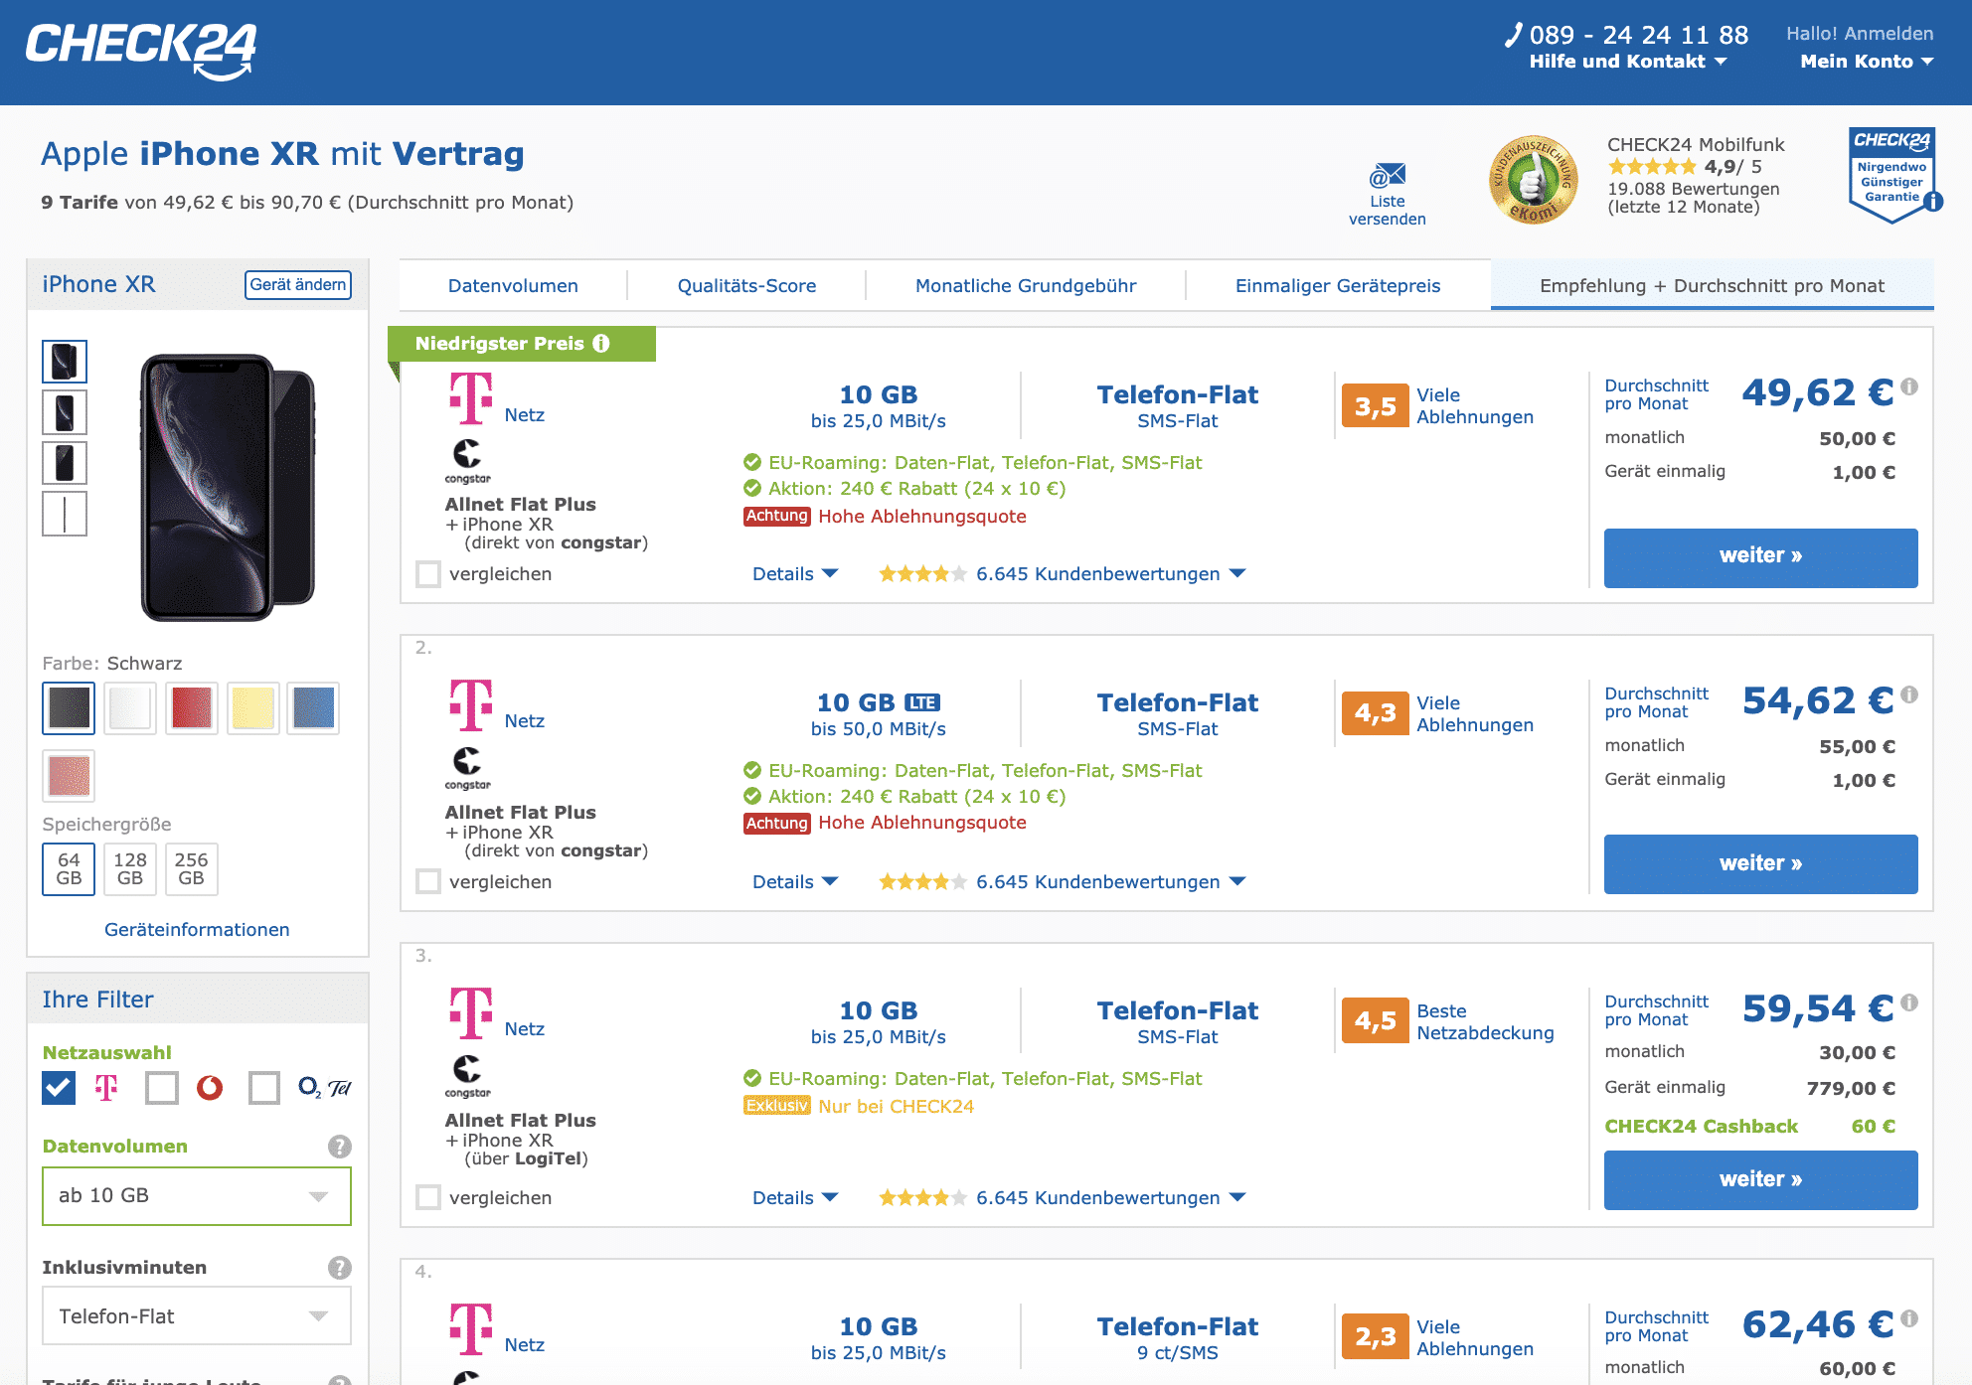Click info icon next to 59,54 € price
Image resolution: width=1972 pixels, height=1385 pixels.
1909,1002
